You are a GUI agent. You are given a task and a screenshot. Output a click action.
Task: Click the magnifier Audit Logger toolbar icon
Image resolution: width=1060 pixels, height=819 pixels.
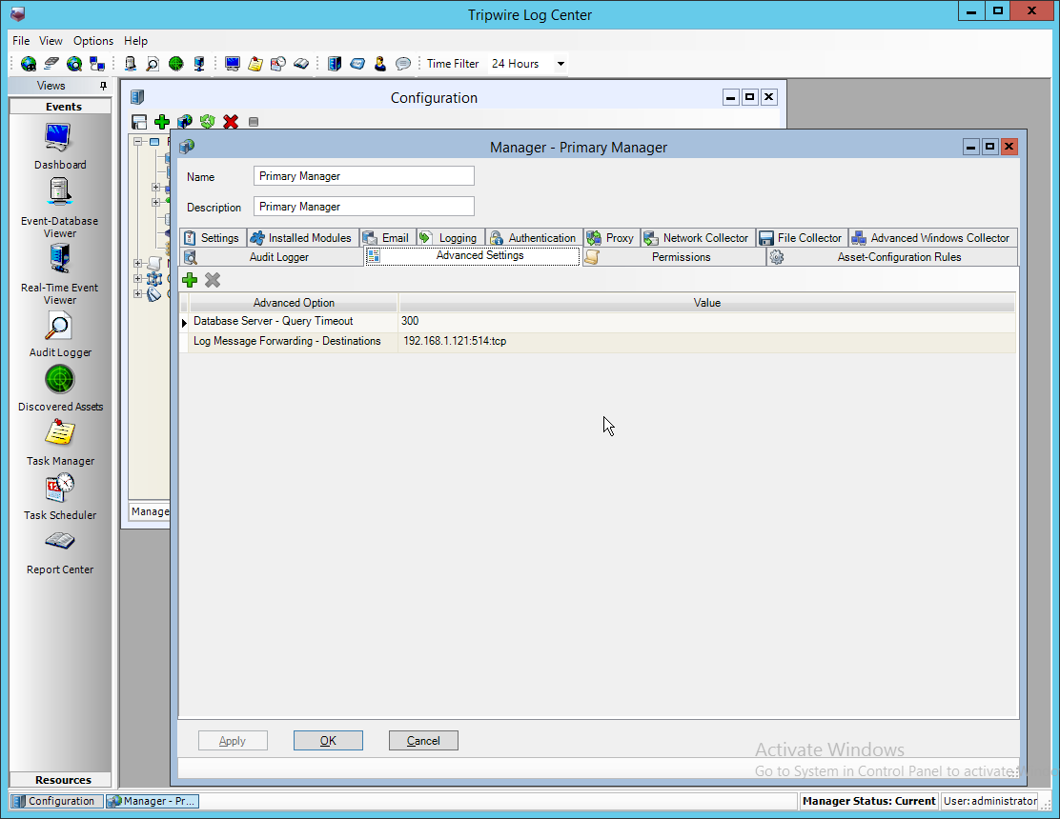(153, 64)
